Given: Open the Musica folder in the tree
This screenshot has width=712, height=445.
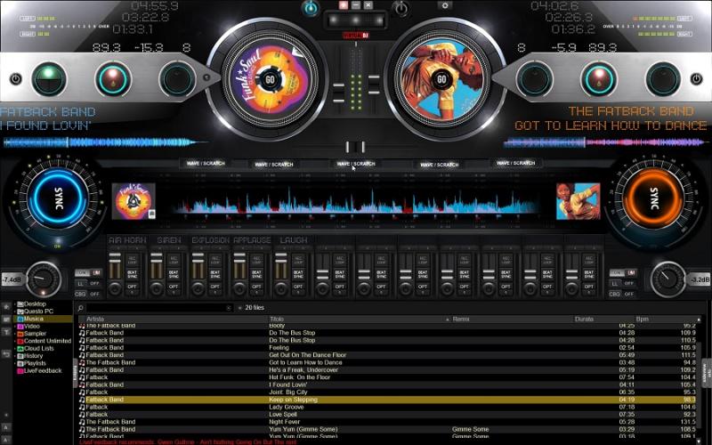Looking at the screenshot, I should 34,319.
